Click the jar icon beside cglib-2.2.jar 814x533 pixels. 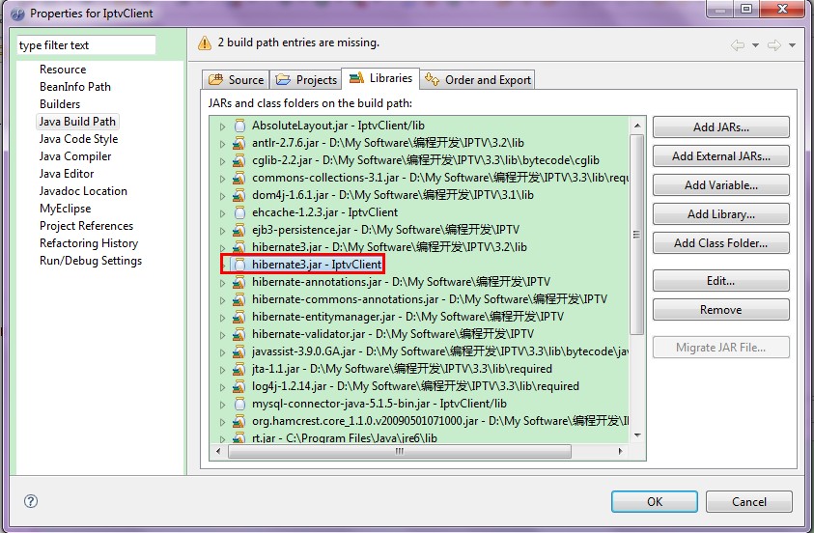pos(239,160)
